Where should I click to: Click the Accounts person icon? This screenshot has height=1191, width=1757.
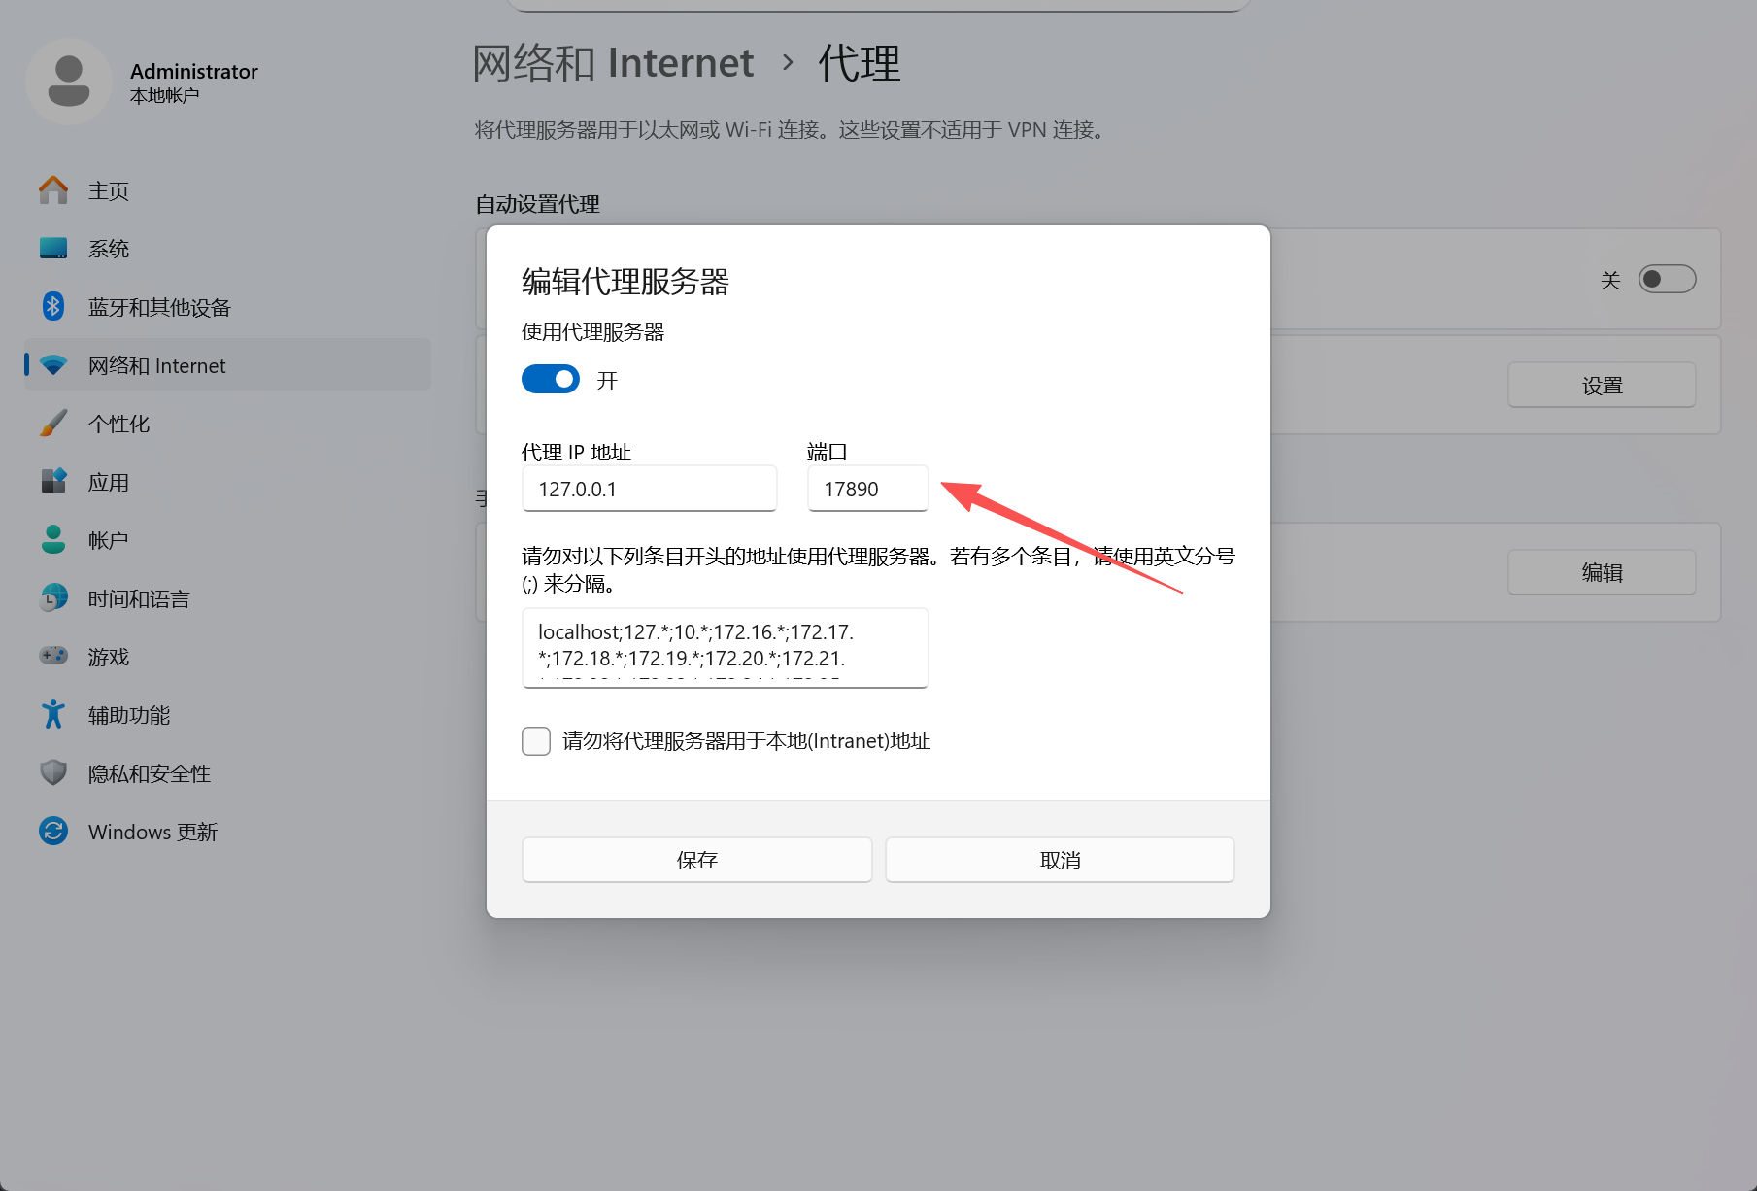53,540
